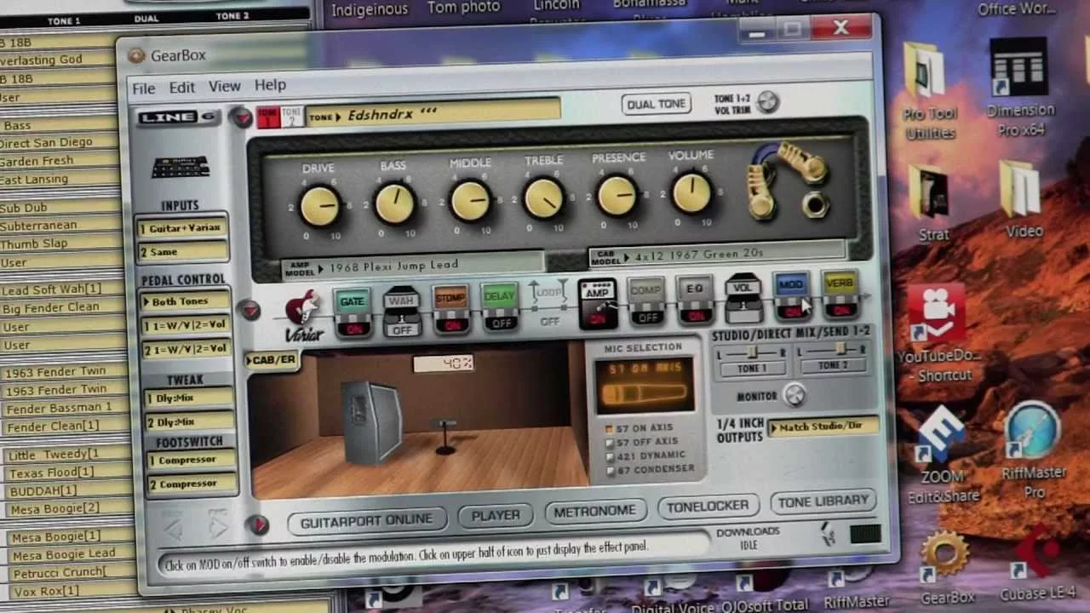
Task: Open the Tone preset dropdown showing Edshndrx
Action: coord(433,114)
